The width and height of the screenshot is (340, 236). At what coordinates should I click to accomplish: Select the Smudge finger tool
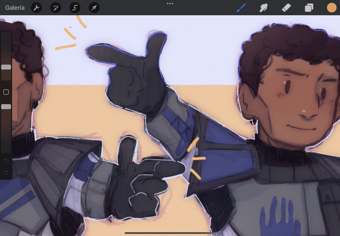[x=263, y=8]
